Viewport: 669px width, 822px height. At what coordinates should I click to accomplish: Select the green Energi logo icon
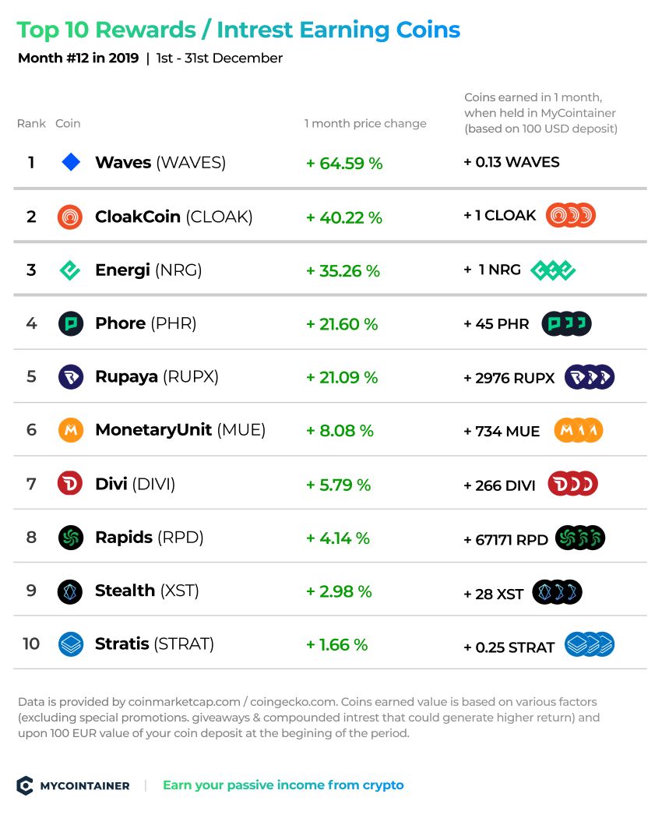tap(69, 270)
